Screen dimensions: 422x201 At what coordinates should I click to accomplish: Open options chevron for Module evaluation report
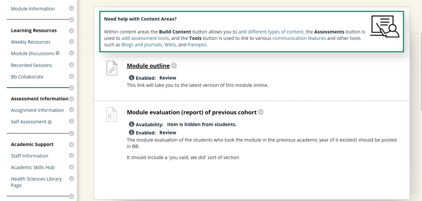(x=260, y=112)
